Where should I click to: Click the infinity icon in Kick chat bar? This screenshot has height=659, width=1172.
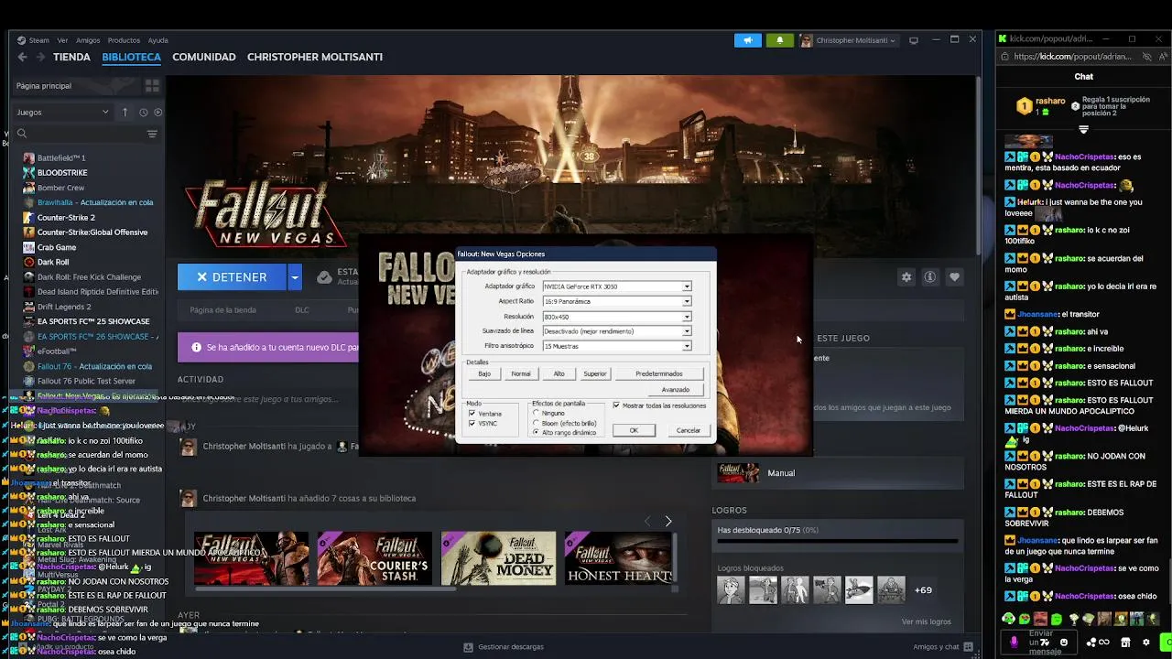click(1104, 643)
